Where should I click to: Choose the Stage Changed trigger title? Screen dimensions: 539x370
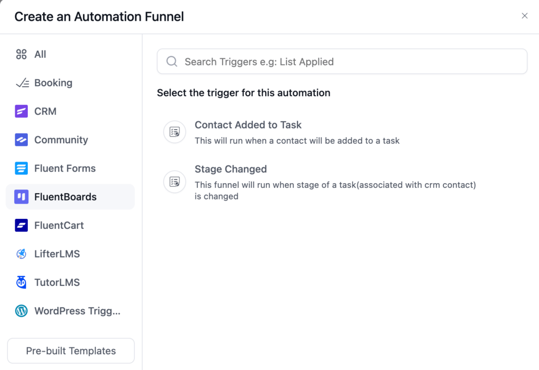tap(231, 169)
